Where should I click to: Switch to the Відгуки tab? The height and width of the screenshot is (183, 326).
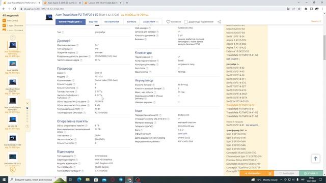click(x=93, y=22)
